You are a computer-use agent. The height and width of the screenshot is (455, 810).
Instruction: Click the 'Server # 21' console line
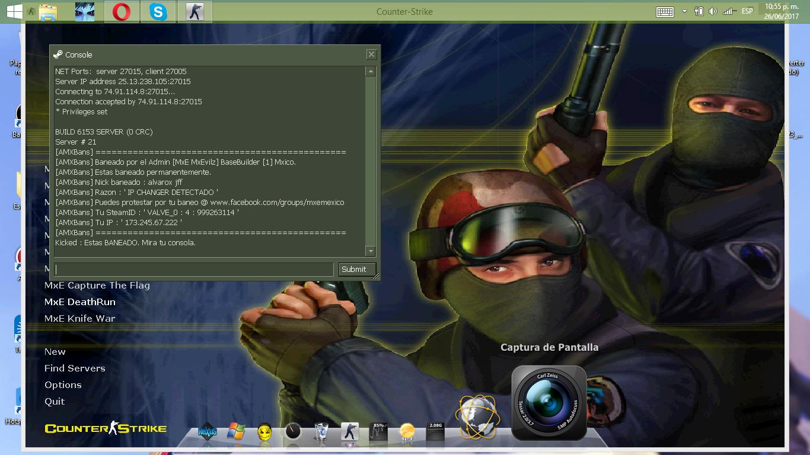[75, 142]
